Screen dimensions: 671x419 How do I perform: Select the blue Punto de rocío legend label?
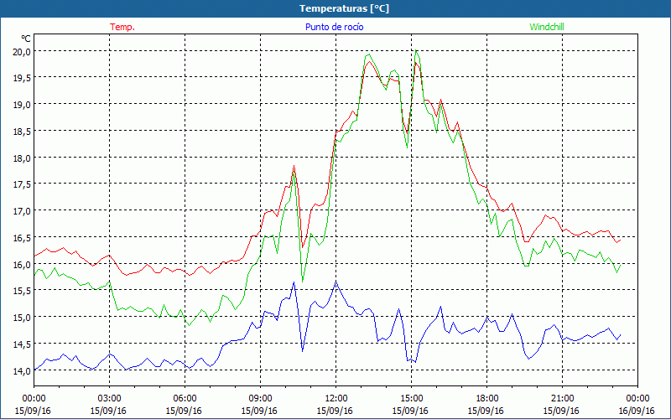[335, 27]
